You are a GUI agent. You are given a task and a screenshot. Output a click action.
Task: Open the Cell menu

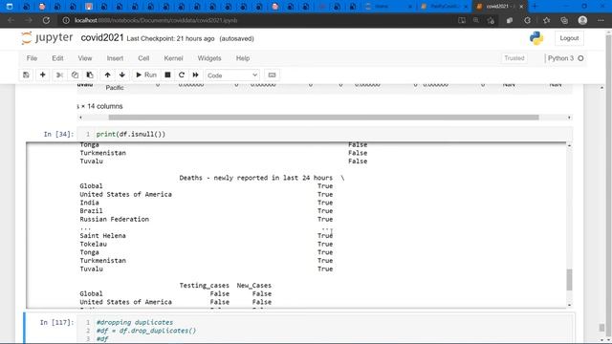(143, 58)
